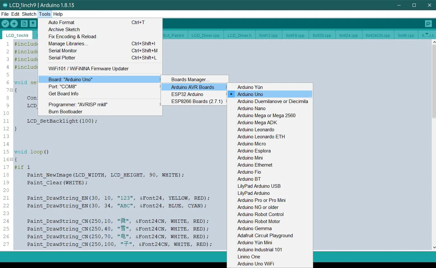
Task: Open the Serial Monitor magnifier icon
Action: tap(428, 23)
